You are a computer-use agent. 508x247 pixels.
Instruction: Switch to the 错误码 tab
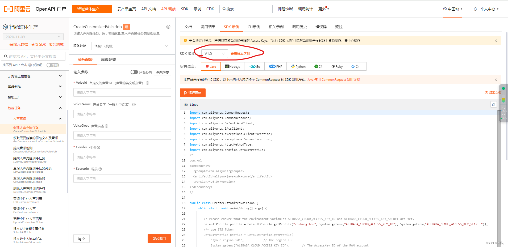pyautogui.click(x=321, y=27)
